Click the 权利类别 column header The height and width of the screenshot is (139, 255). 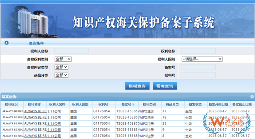[149, 104]
